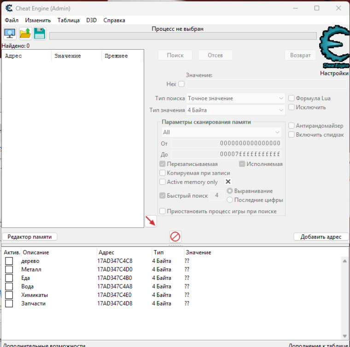Activate the Вода entry checkbox

[9, 286]
